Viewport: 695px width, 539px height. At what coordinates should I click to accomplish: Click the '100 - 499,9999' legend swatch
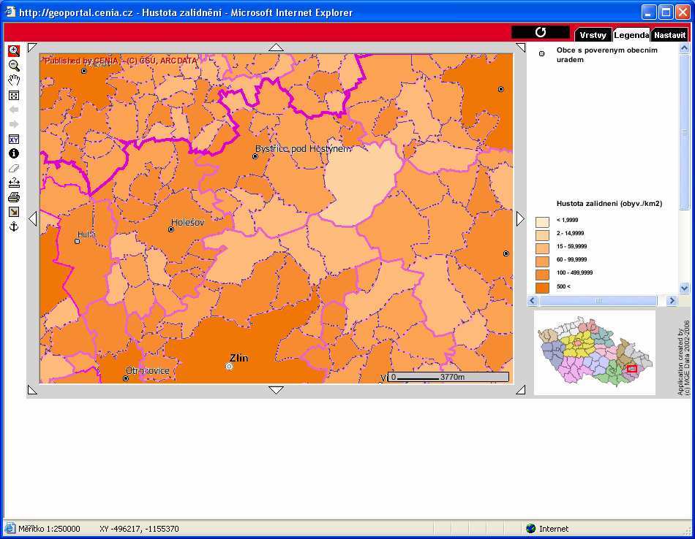click(542, 275)
